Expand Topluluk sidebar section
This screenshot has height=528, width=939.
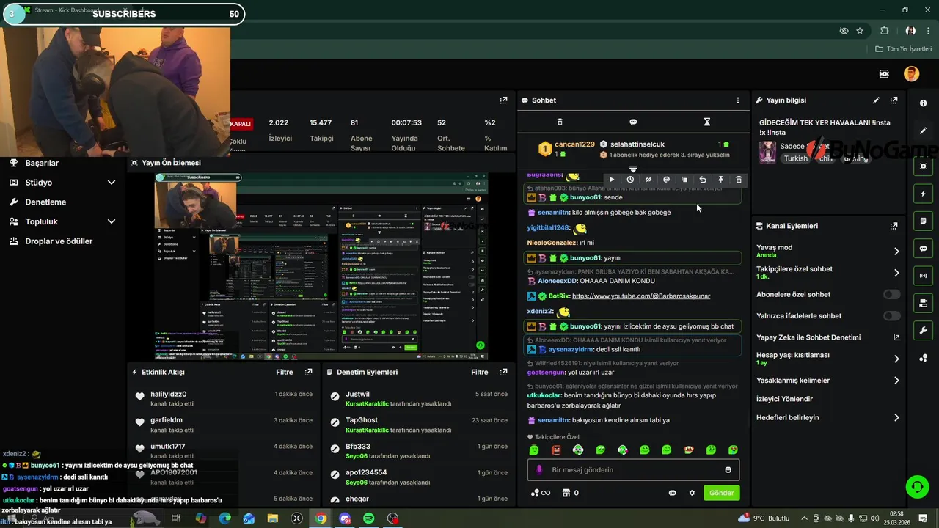click(112, 221)
